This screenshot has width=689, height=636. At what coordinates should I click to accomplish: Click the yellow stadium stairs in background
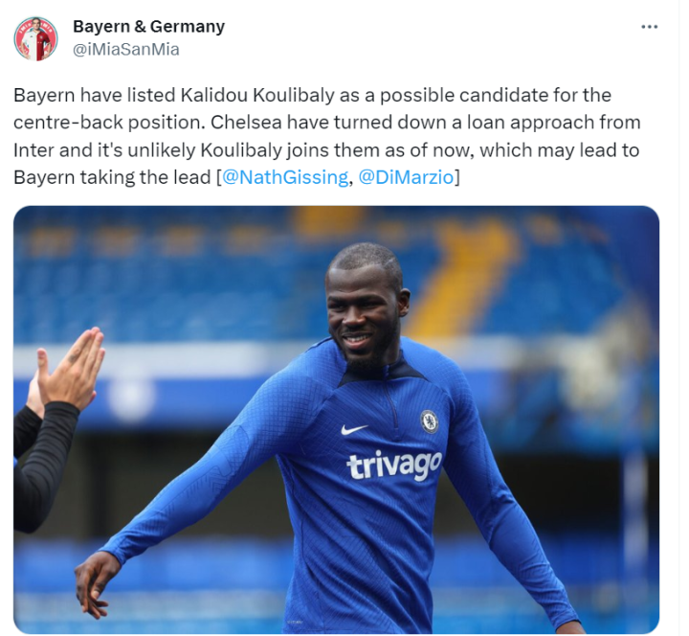[x=461, y=282]
